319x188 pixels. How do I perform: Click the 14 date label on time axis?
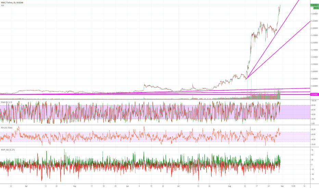[x=304, y=186]
